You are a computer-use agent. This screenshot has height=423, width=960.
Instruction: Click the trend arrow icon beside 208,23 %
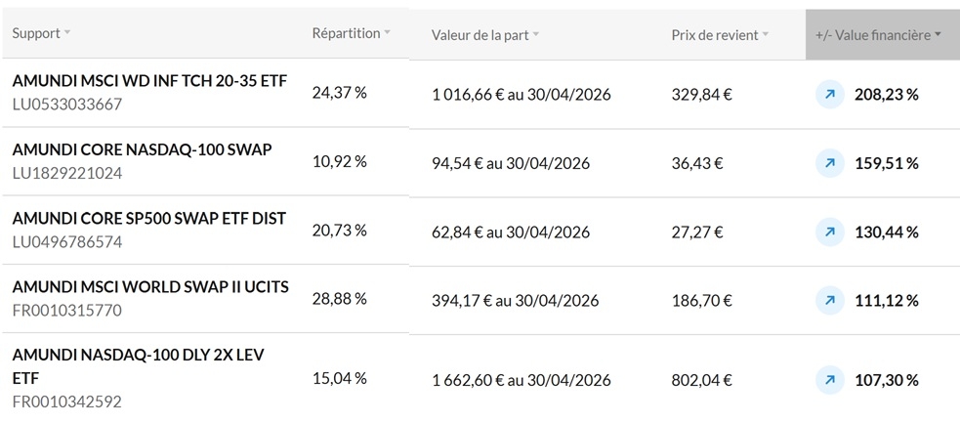[829, 94]
